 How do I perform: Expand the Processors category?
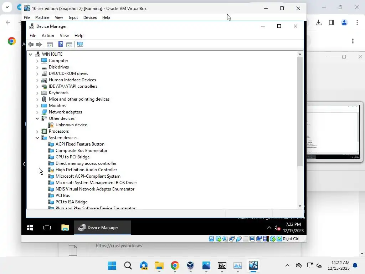tap(37, 131)
